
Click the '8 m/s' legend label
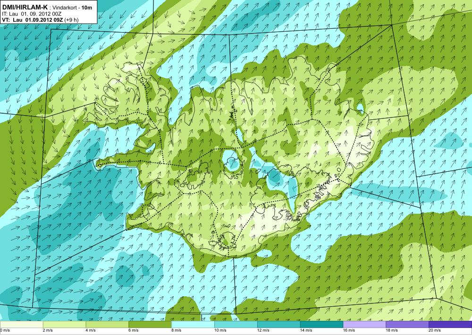click(177, 330)
